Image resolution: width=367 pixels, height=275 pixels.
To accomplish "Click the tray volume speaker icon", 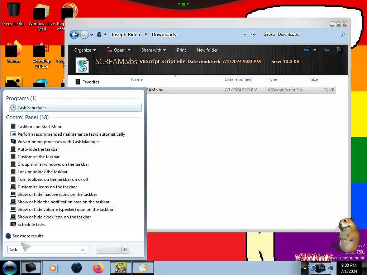I will pyautogui.click(x=331, y=268).
